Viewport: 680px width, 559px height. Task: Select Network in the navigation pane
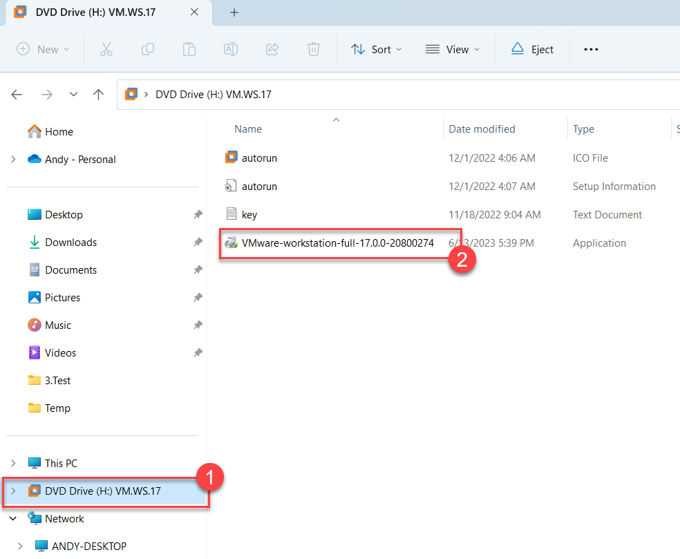pos(64,519)
